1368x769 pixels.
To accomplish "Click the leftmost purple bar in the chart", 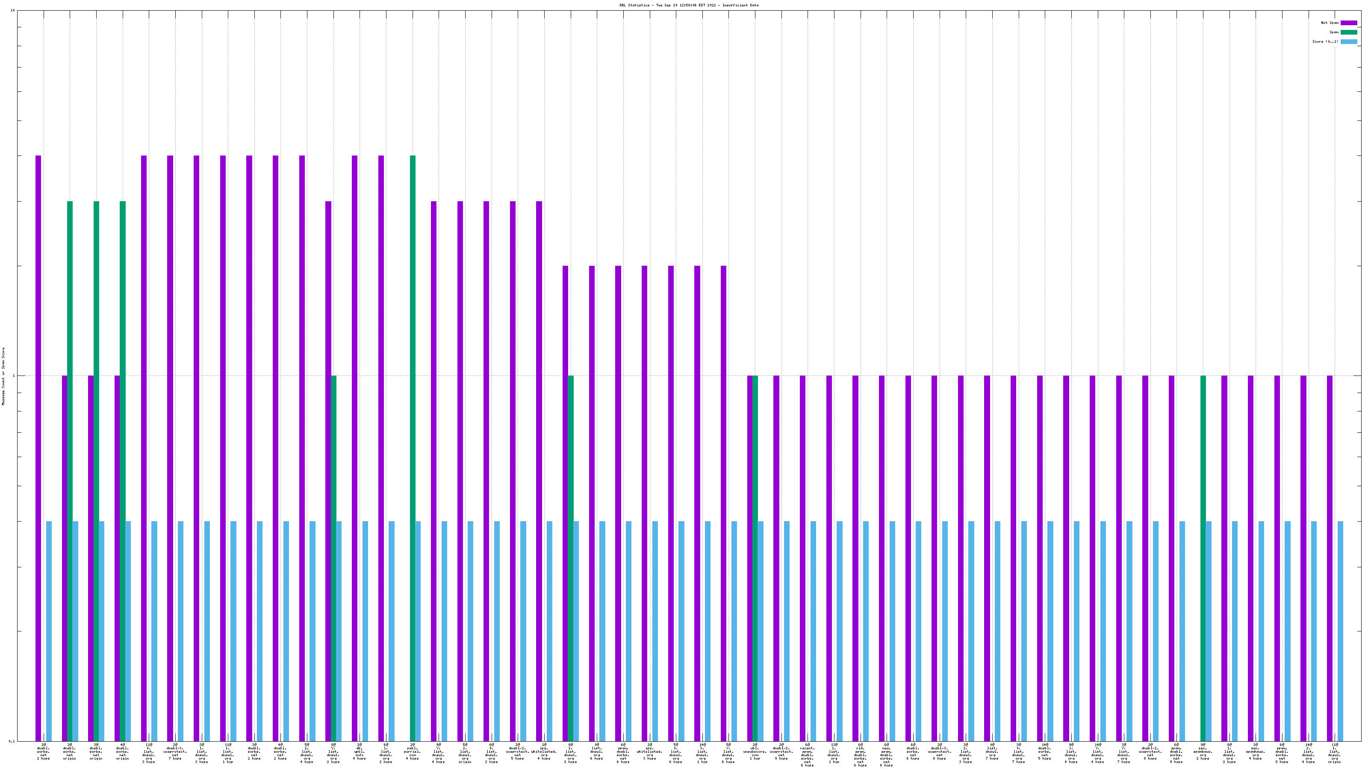I will pos(38,425).
